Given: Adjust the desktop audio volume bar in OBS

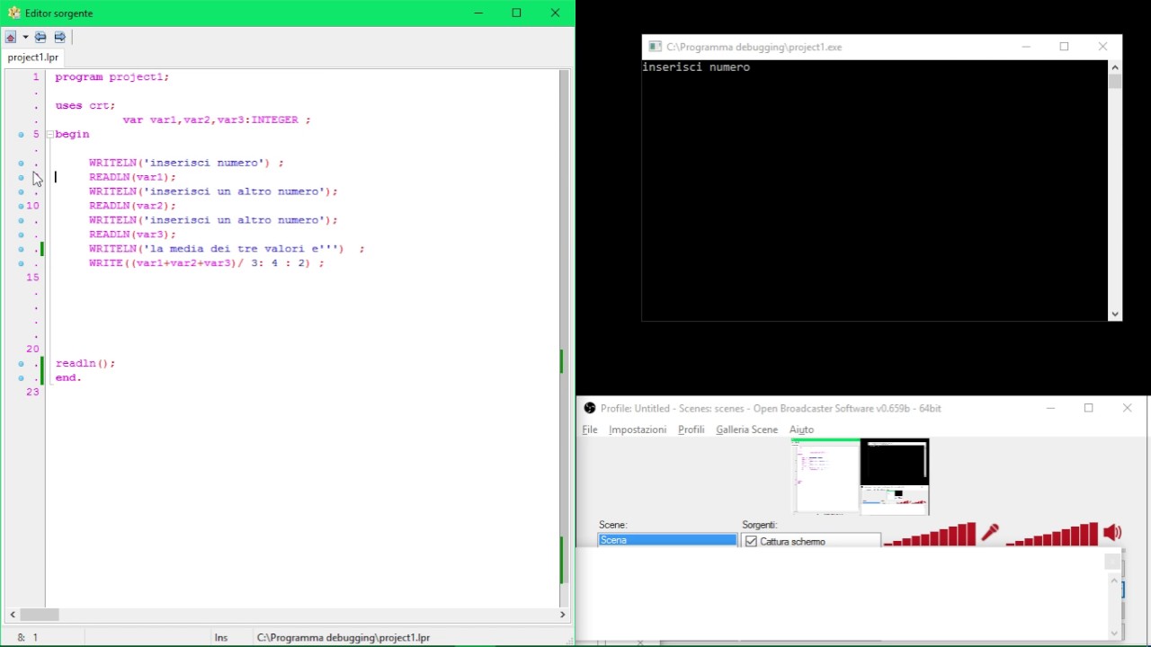Looking at the screenshot, I should 1052,535.
